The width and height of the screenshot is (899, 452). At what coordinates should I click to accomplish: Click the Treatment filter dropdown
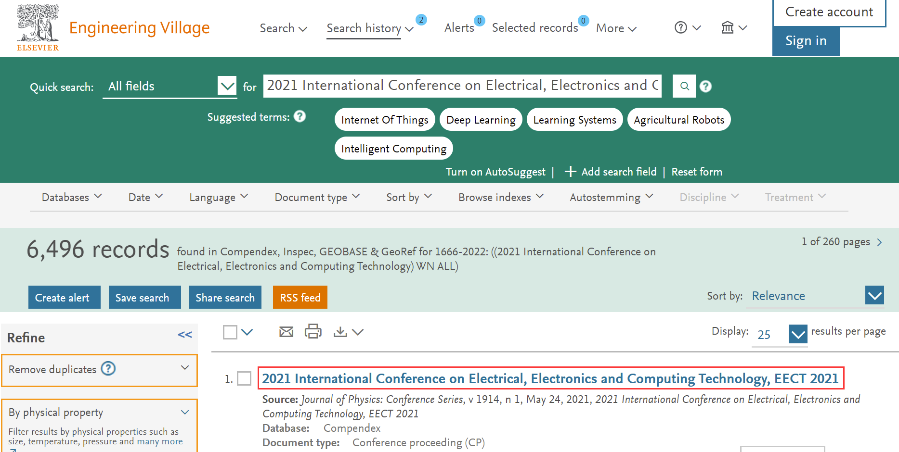tap(795, 197)
